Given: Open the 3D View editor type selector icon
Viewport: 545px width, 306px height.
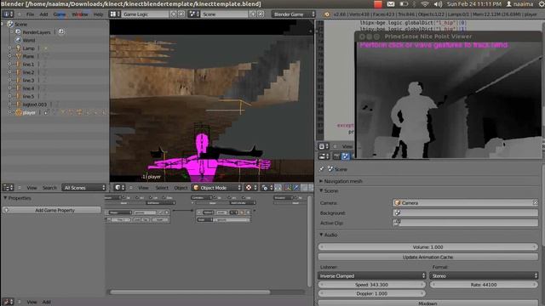Looking at the screenshot, I should pyautogui.click(x=119, y=188).
